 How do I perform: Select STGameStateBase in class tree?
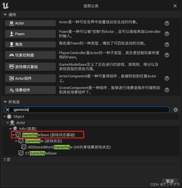[41, 153]
